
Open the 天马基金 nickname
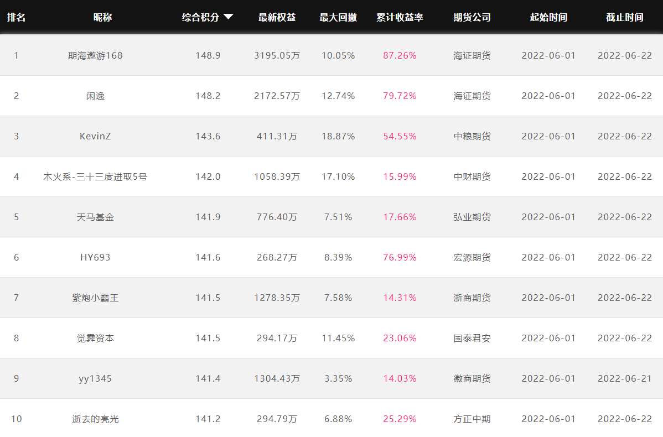[95, 217]
